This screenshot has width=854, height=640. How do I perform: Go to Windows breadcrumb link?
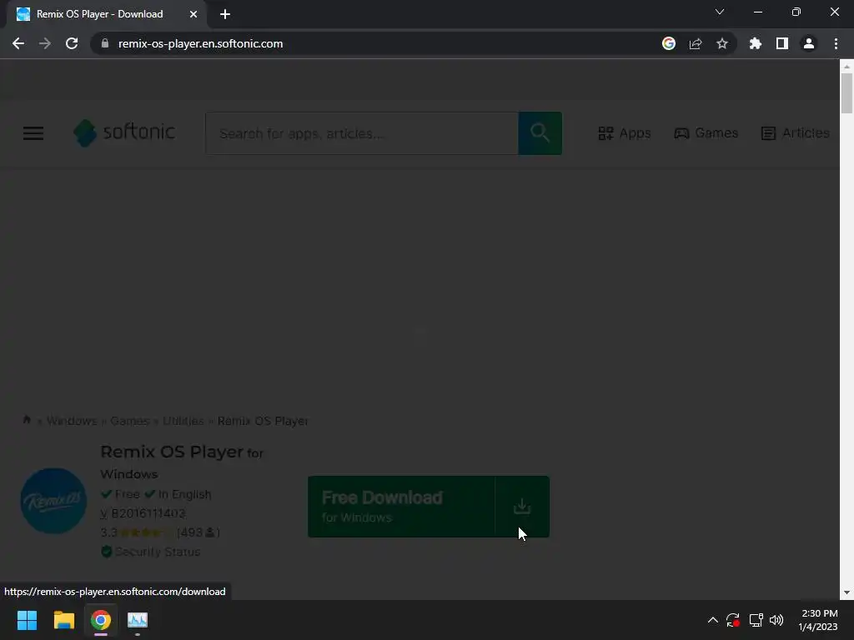click(72, 421)
